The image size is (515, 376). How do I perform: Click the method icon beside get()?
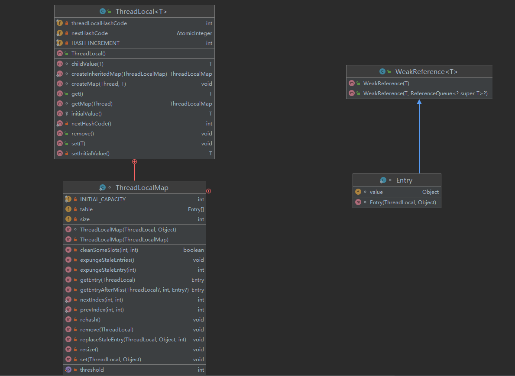60,93
